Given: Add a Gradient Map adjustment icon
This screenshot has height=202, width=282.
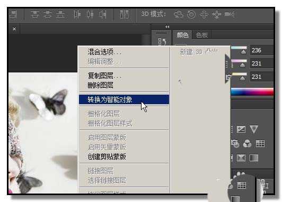Looking at the screenshot, I should (x=254, y=158).
